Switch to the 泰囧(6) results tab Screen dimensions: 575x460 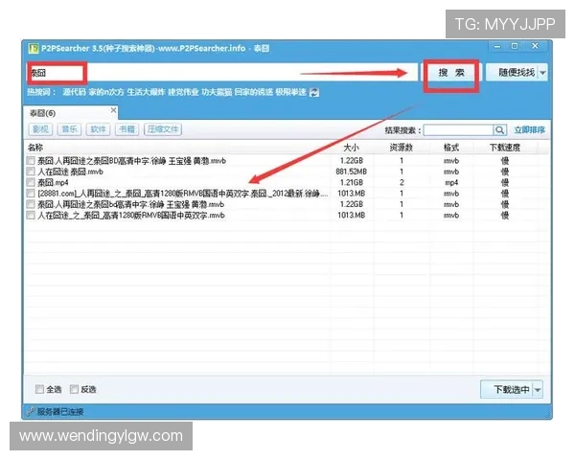coord(70,113)
